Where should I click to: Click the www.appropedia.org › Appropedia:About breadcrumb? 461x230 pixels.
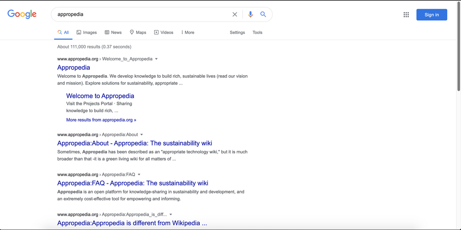97,135
